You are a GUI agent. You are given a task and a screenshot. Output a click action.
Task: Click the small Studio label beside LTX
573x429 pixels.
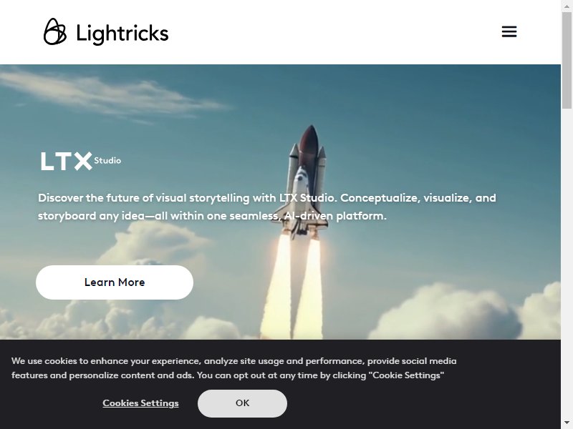point(107,160)
